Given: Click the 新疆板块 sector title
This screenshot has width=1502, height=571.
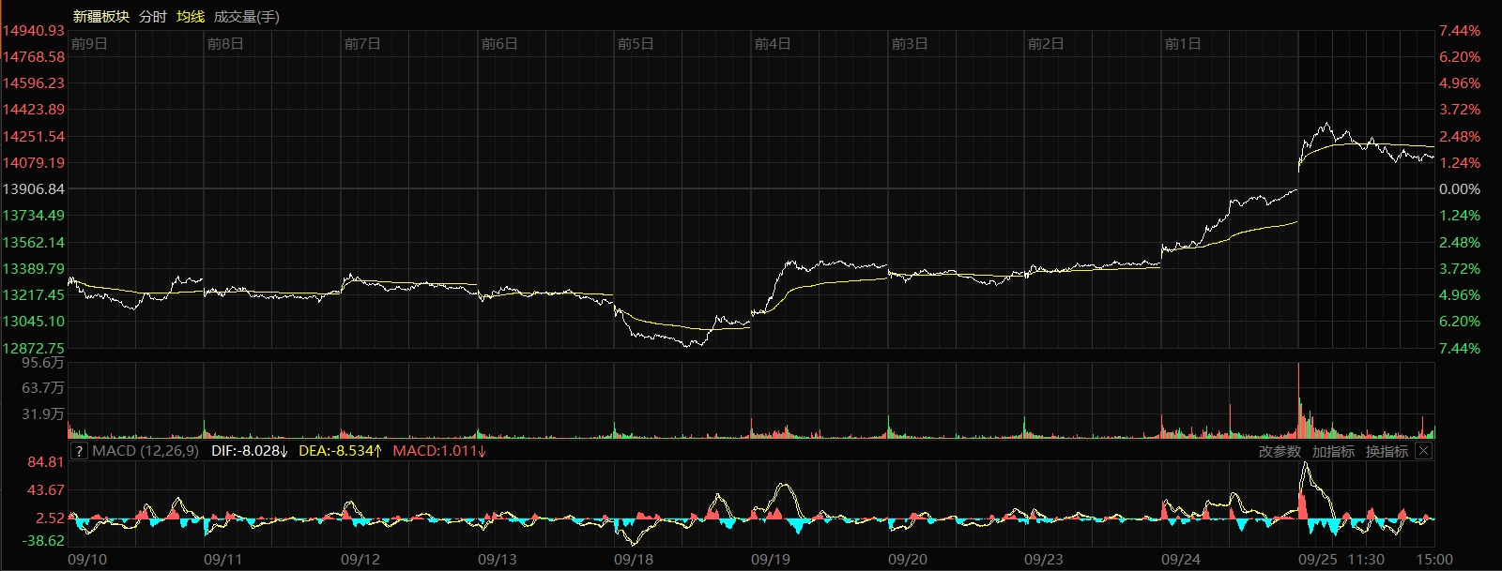Looking at the screenshot, I should tap(101, 17).
